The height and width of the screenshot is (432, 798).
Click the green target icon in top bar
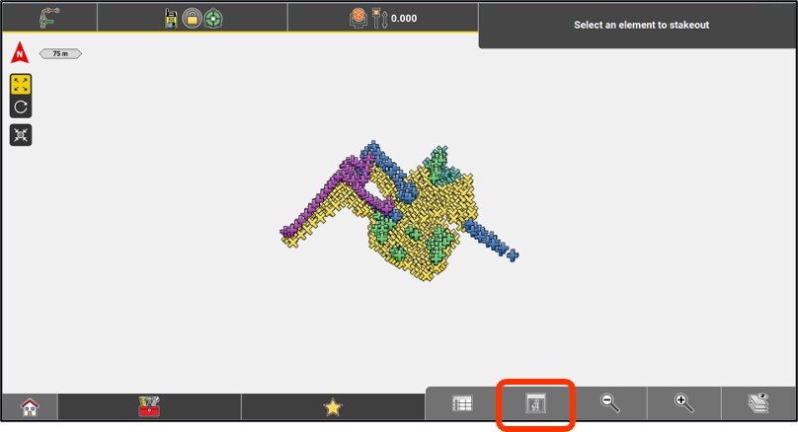tap(213, 18)
